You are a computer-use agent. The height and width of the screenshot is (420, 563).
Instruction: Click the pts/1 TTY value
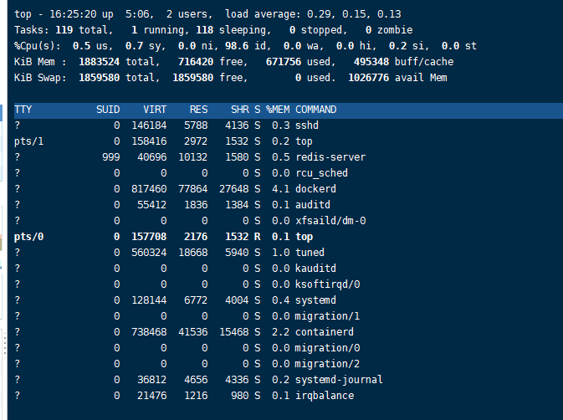(x=29, y=141)
